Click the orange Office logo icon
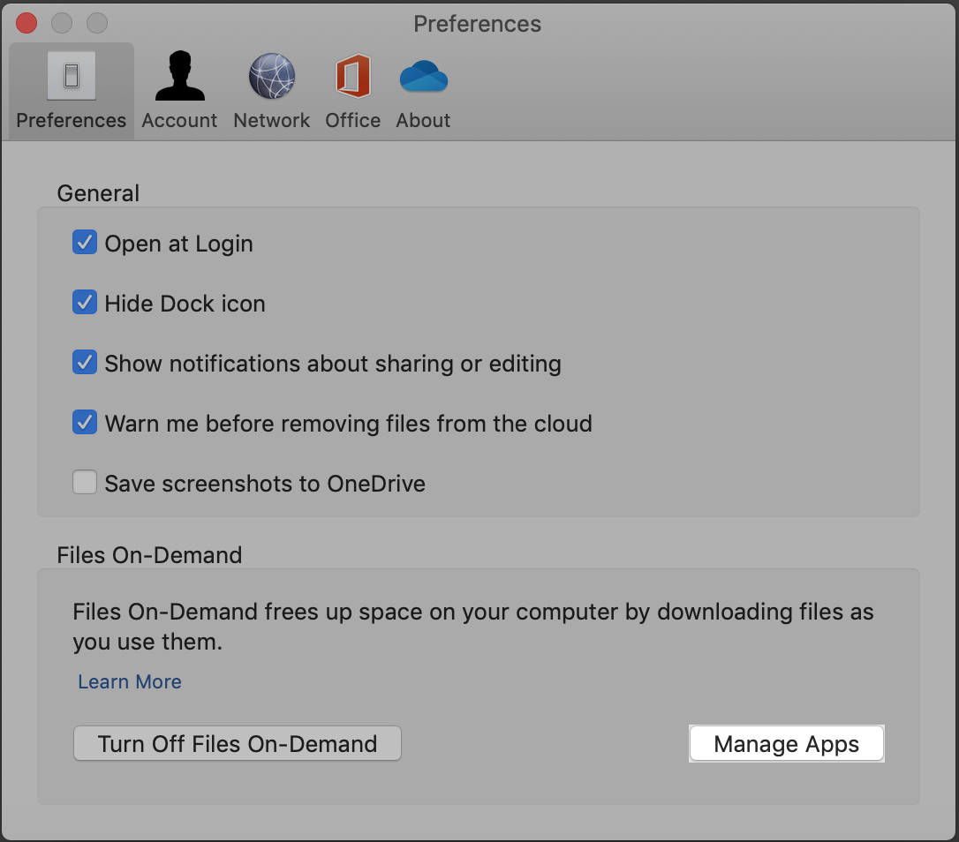This screenshot has width=959, height=842. coord(352,77)
